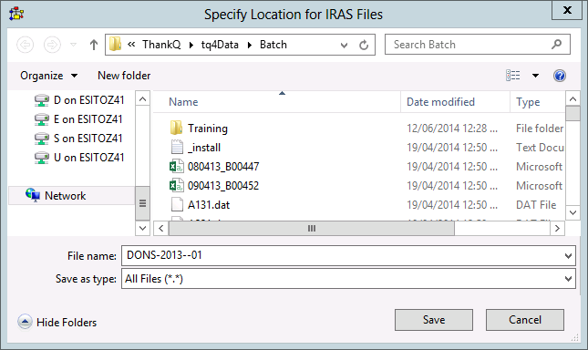Go up one folder level
The height and width of the screenshot is (350, 588).
[x=94, y=45]
